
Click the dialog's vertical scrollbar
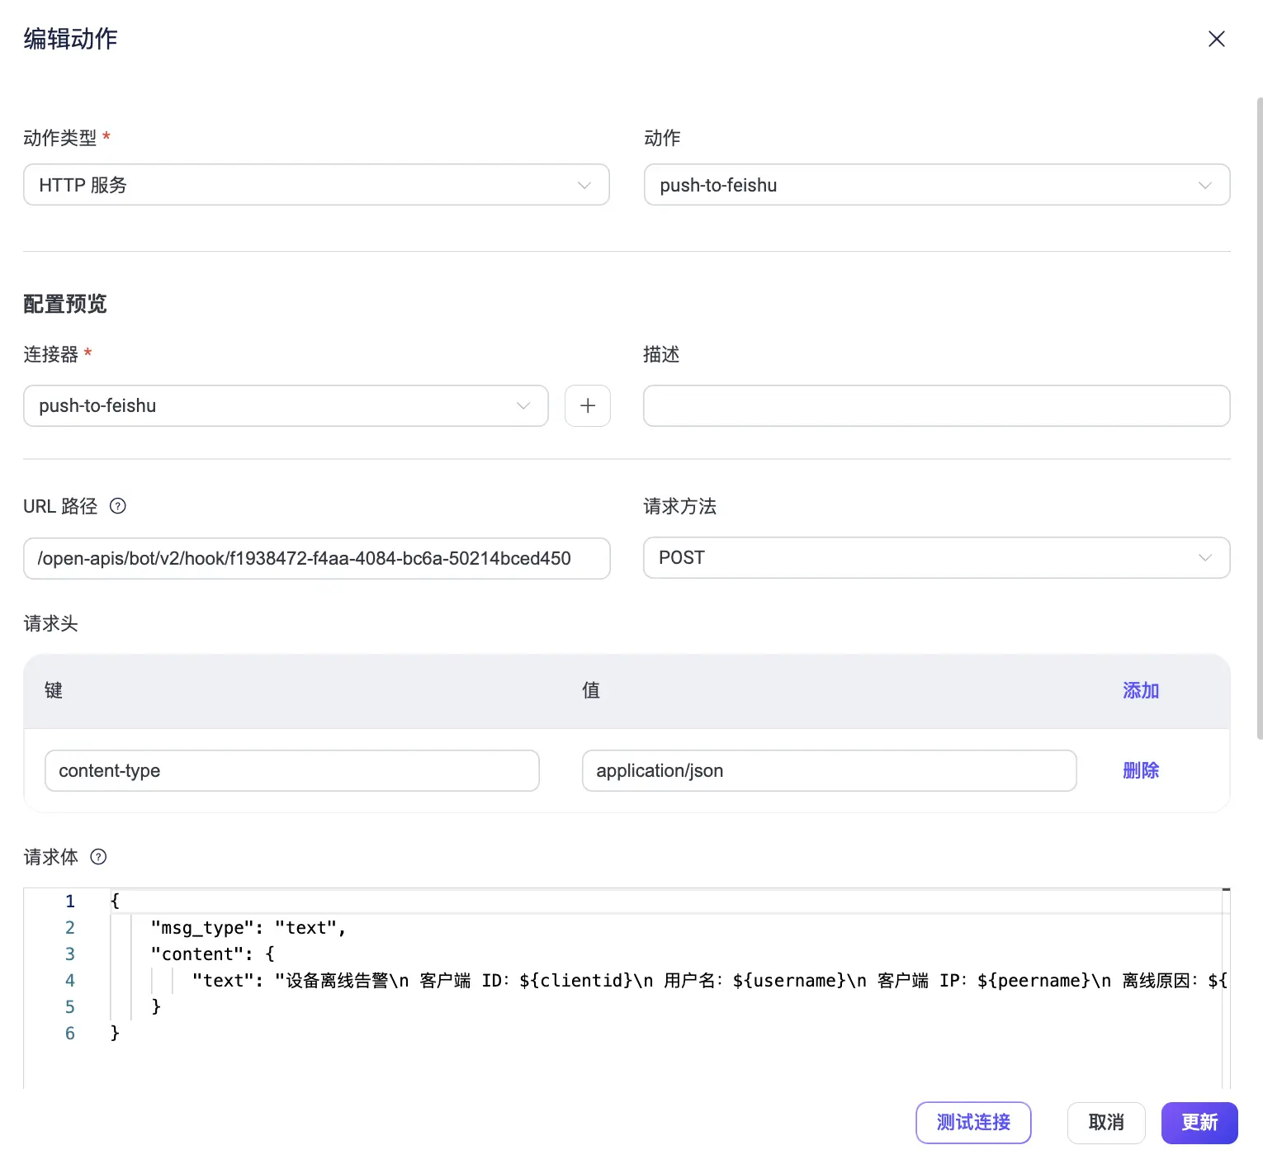click(1258, 413)
